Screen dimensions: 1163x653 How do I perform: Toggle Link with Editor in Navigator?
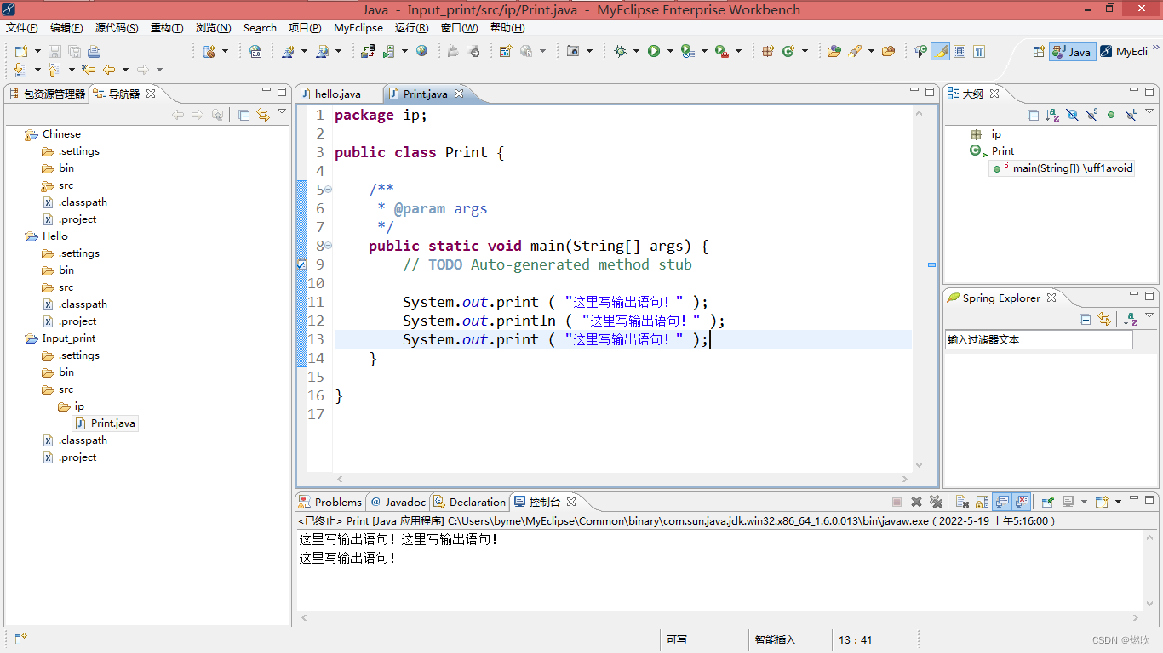(x=263, y=115)
